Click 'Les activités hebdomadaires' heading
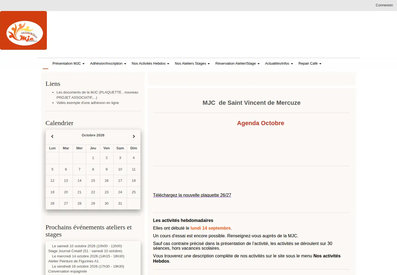The height and width of the screenshot is (275, 397). point(183,221)
